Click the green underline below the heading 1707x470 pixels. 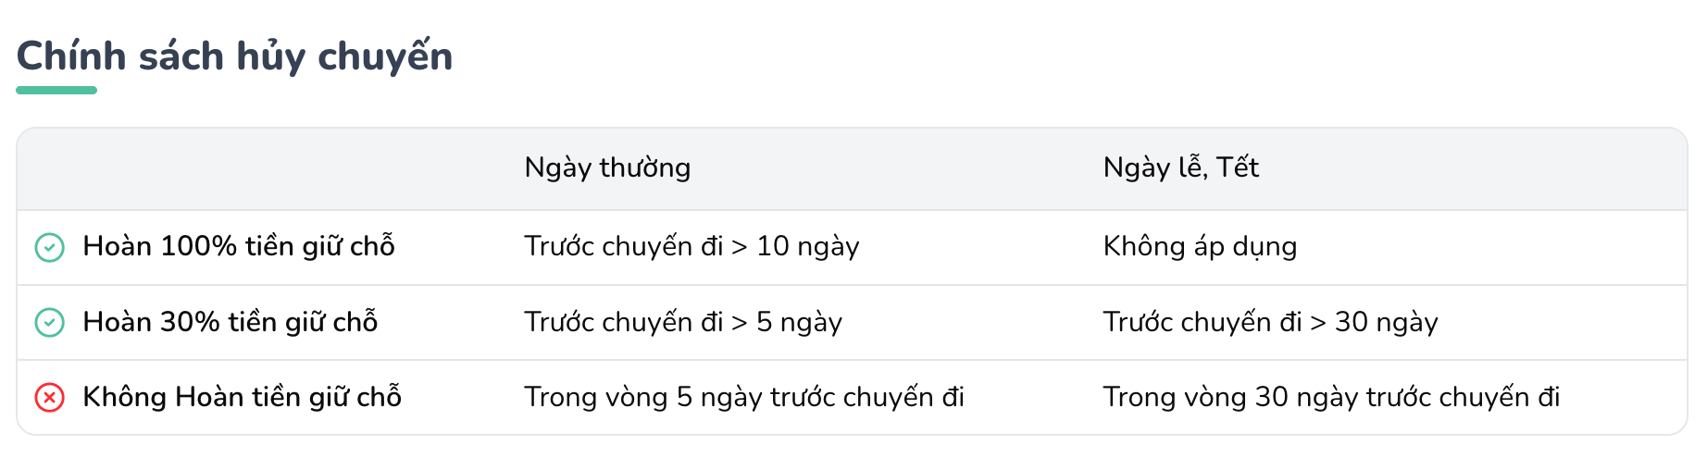56,90
